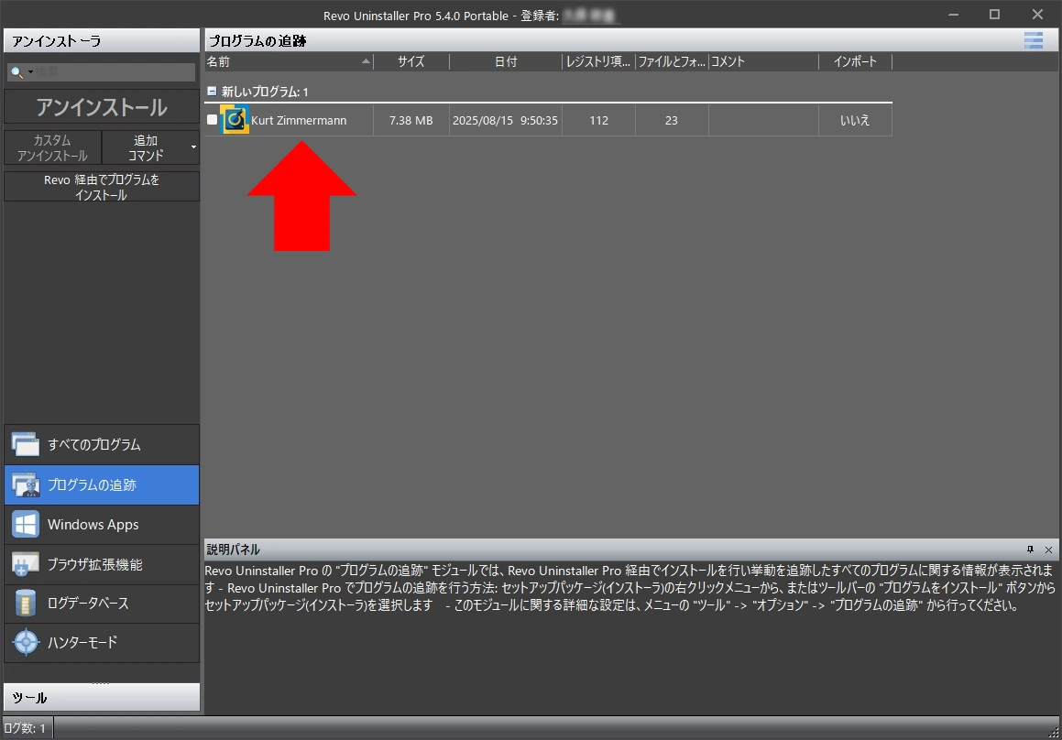Select the Kurt Zimmermann name text
Screen dimensions: 1062x740
[299, 121]
